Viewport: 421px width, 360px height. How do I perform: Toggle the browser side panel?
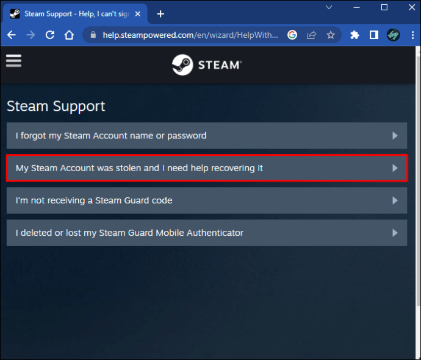tap(374, 35)
